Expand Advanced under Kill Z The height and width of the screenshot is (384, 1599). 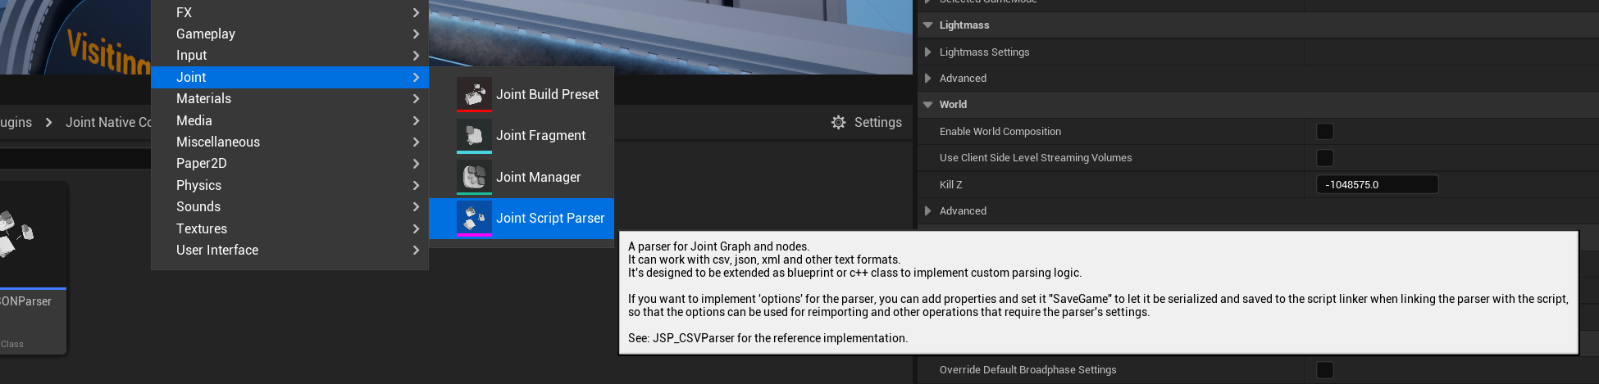[928, 210]
